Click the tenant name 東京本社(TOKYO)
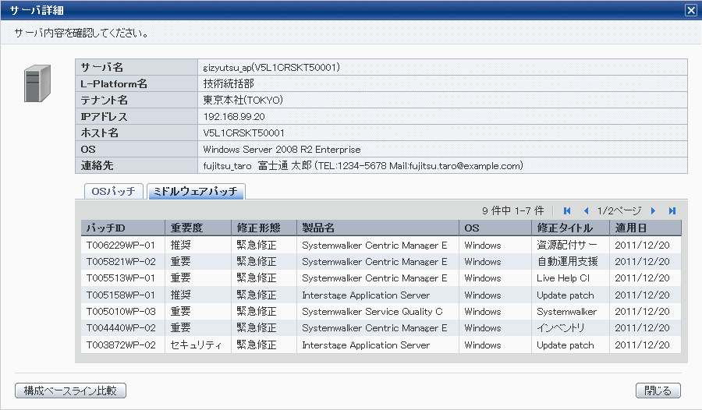This screenshot has height=410, width=702. [x=243, y=101]
